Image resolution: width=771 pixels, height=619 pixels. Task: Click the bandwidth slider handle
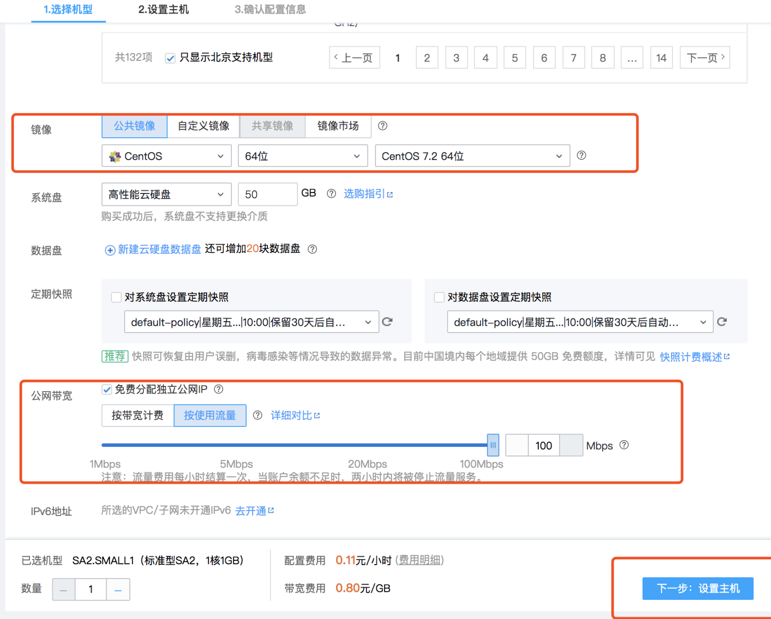point(493,445)
